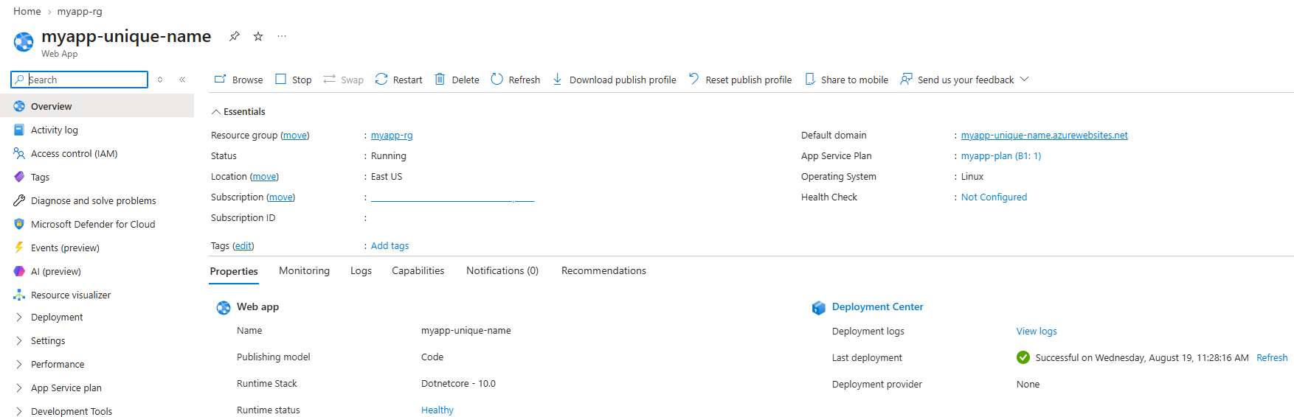Collapse the left sidebar with double chevron
The height and width of the screenshot is (417, 1294).
182,80
